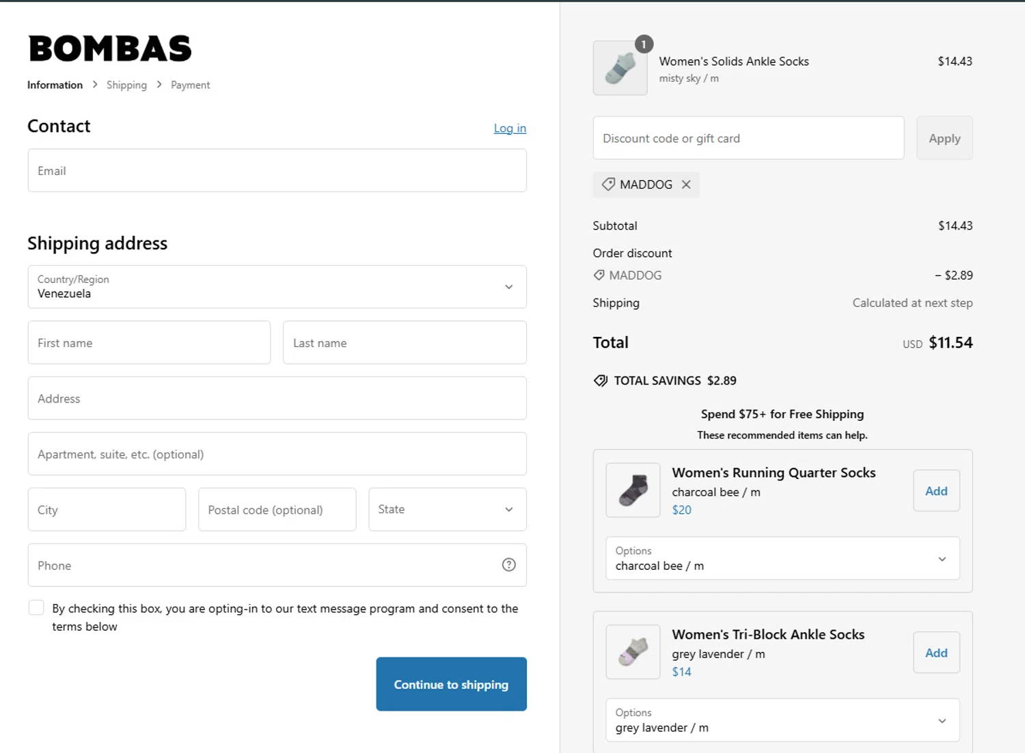Open the Country/Region dropdown
The image size is (1025, 753).
pos(277,287)
